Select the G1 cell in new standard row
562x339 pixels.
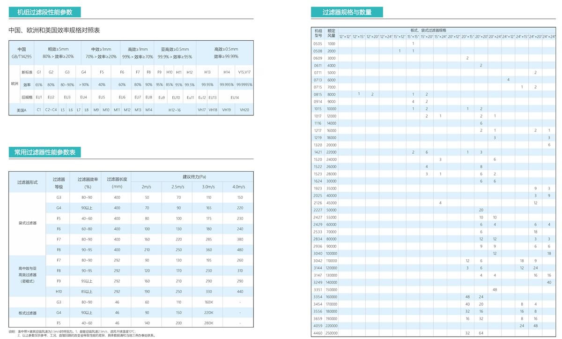(x=39, y=72)
